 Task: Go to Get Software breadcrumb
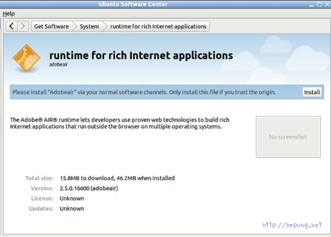tap(51, 26)
